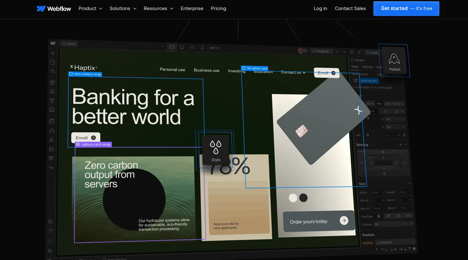This screenshot has width=468, height=260.
Task: Select the mobile portrait breakpoint icon
Action: click(x=202, y=48)
